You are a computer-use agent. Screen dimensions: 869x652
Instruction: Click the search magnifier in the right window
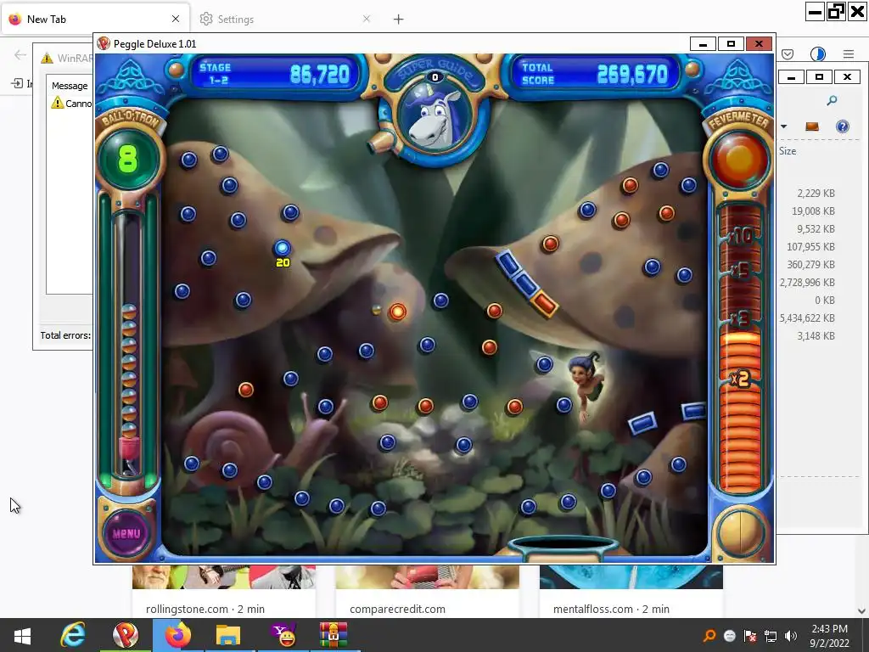coord(832,101)
